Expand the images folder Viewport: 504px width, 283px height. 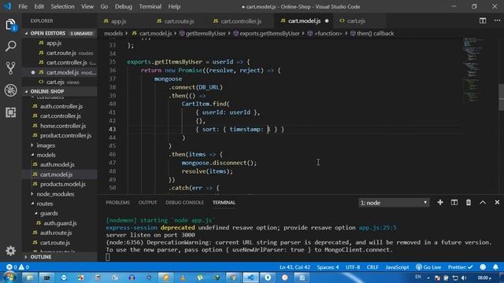click(x=46, y=145)
